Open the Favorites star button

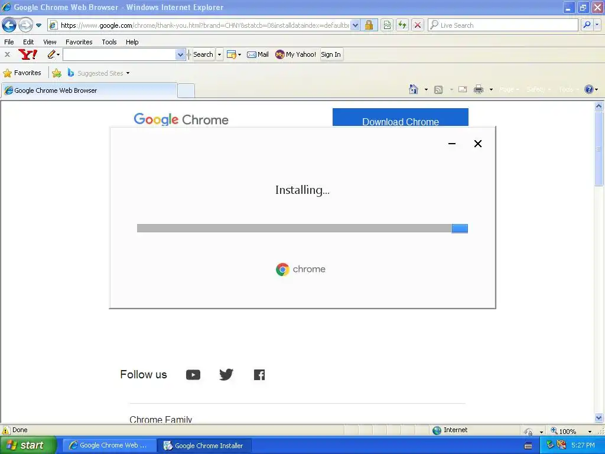click(22, 73)
